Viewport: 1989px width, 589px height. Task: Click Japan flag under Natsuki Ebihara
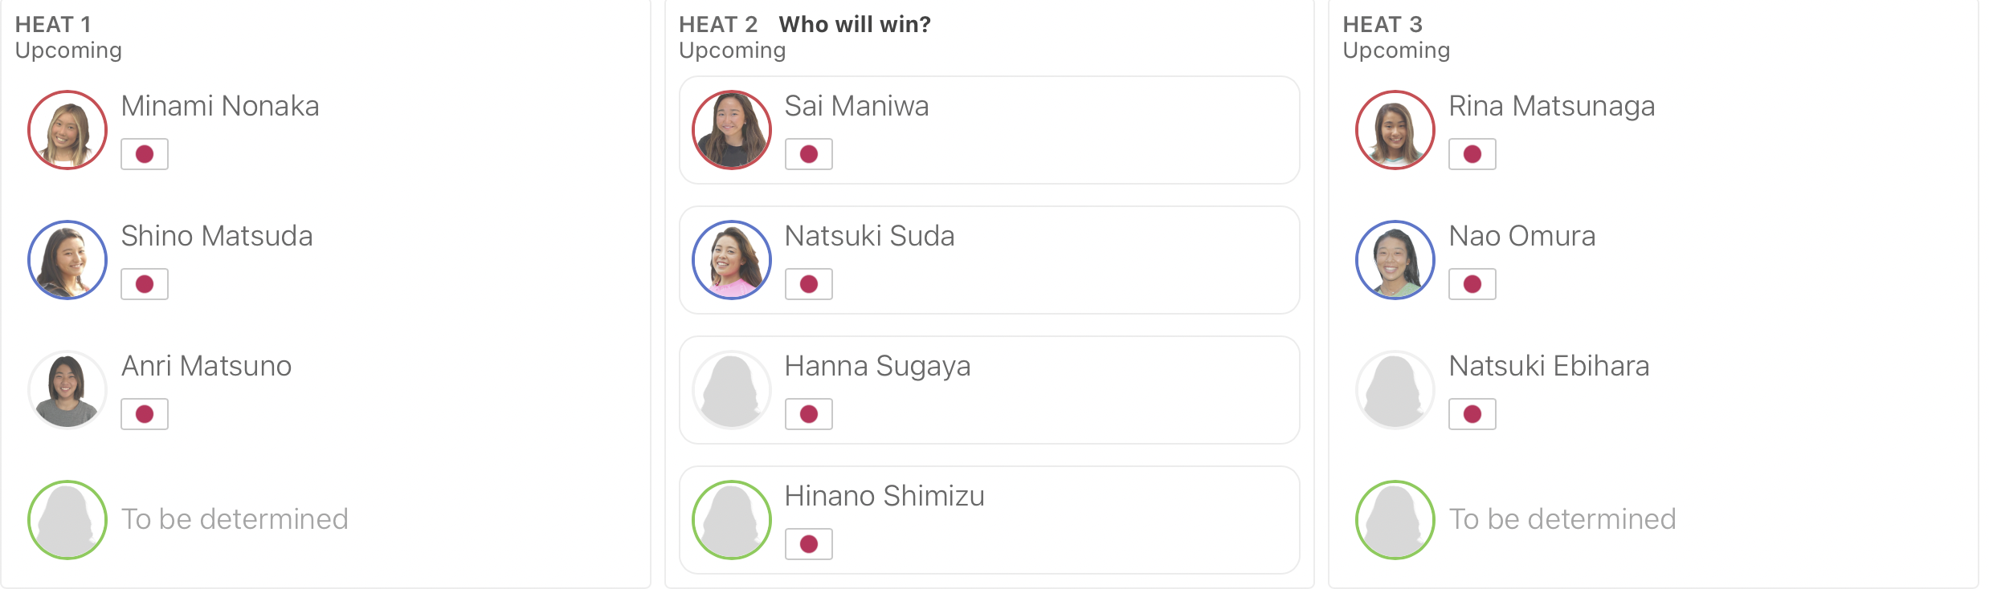click(1472, 414)
